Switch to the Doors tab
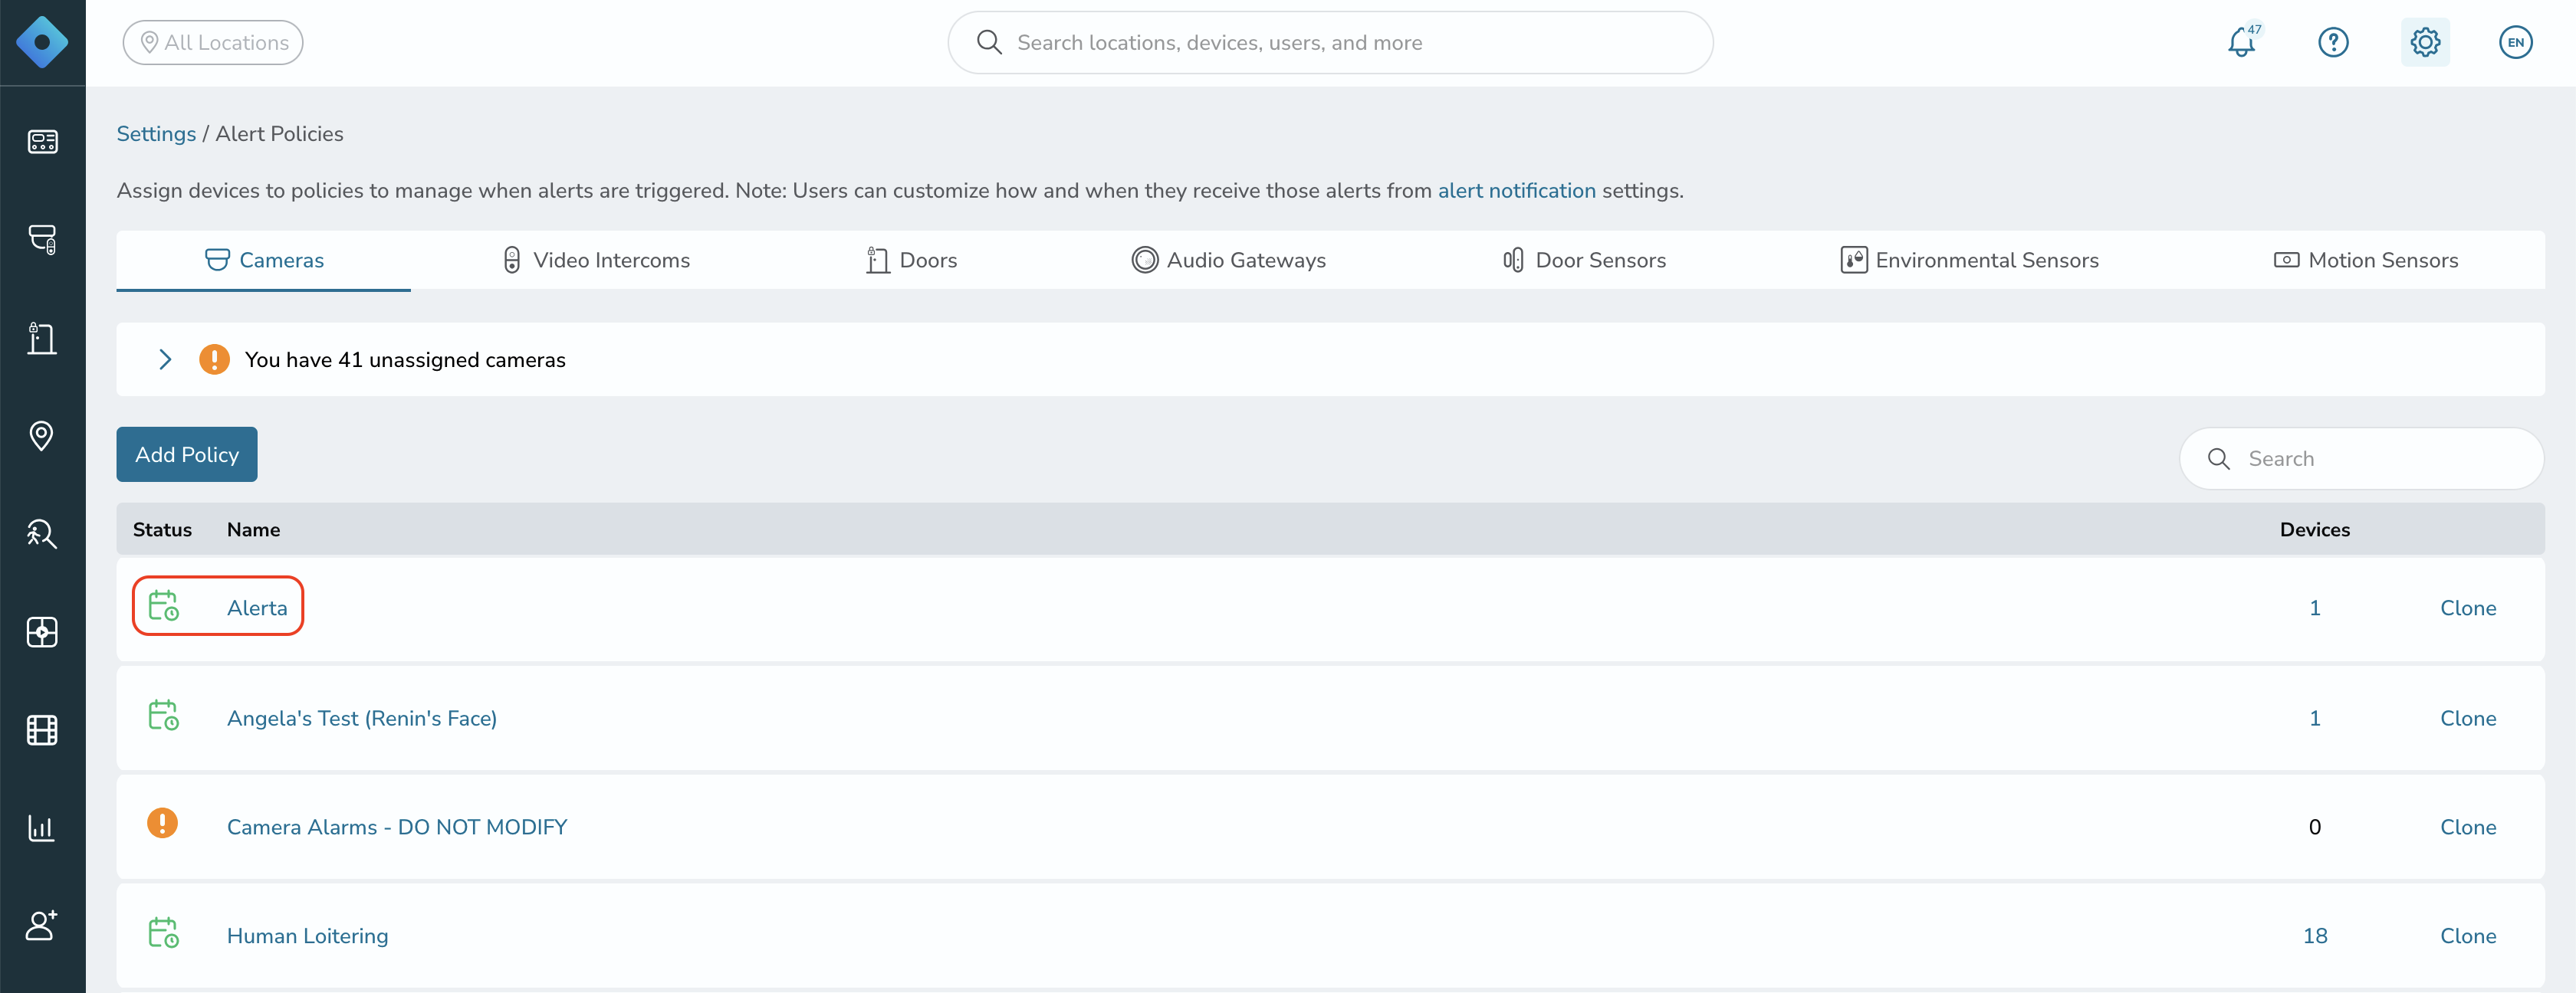This screenshot has height=993, width=2576. point(911,261)
